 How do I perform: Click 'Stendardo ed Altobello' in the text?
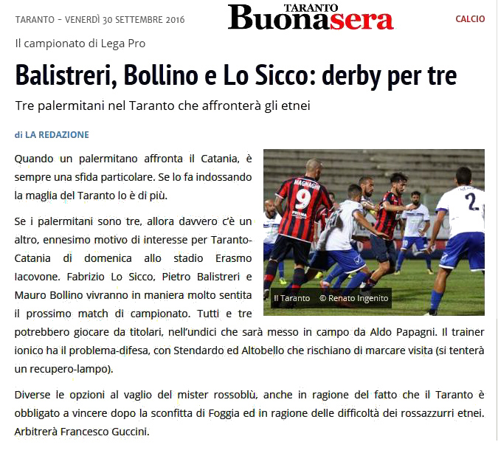point(229,350)
